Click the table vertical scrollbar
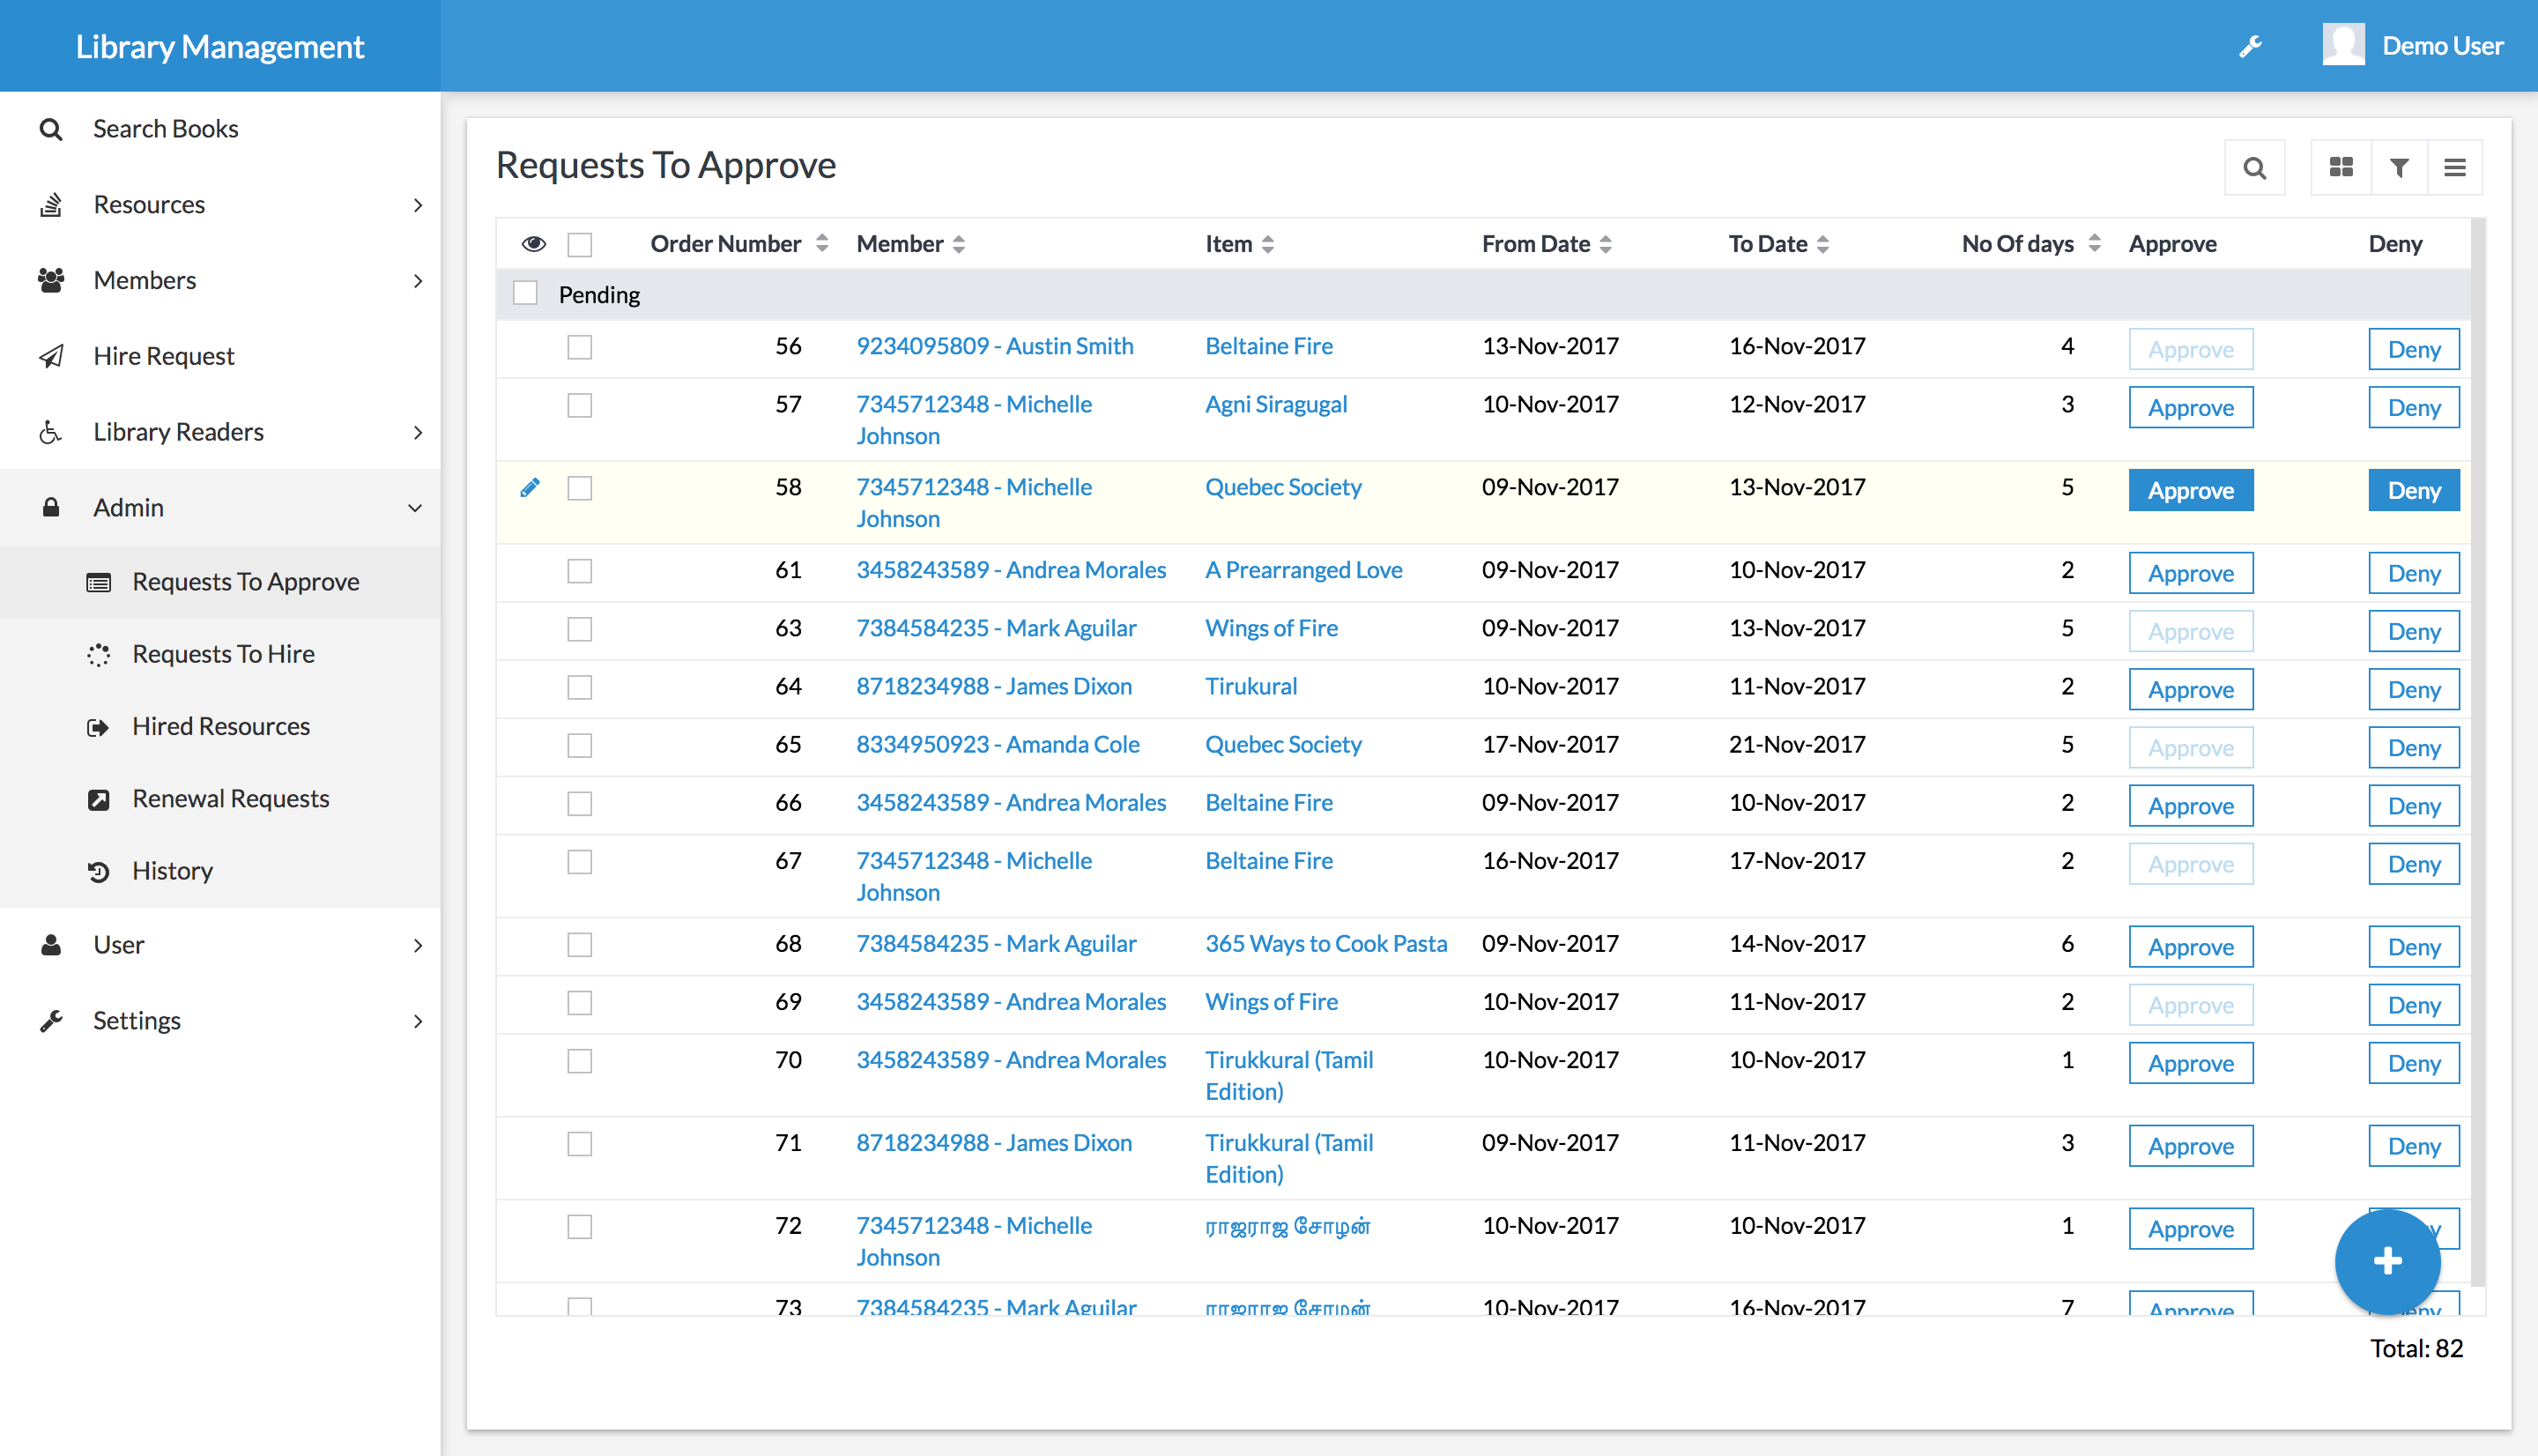This screenshot has height=1456, width=2538. pos(2477,750)
